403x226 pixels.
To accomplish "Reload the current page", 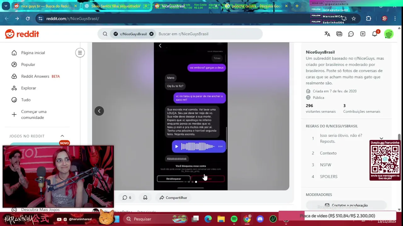I will pyautogui.click(x=28, y=19).
